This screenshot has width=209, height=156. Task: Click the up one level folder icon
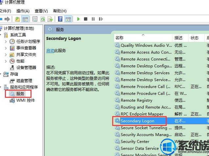click(17, 19)
